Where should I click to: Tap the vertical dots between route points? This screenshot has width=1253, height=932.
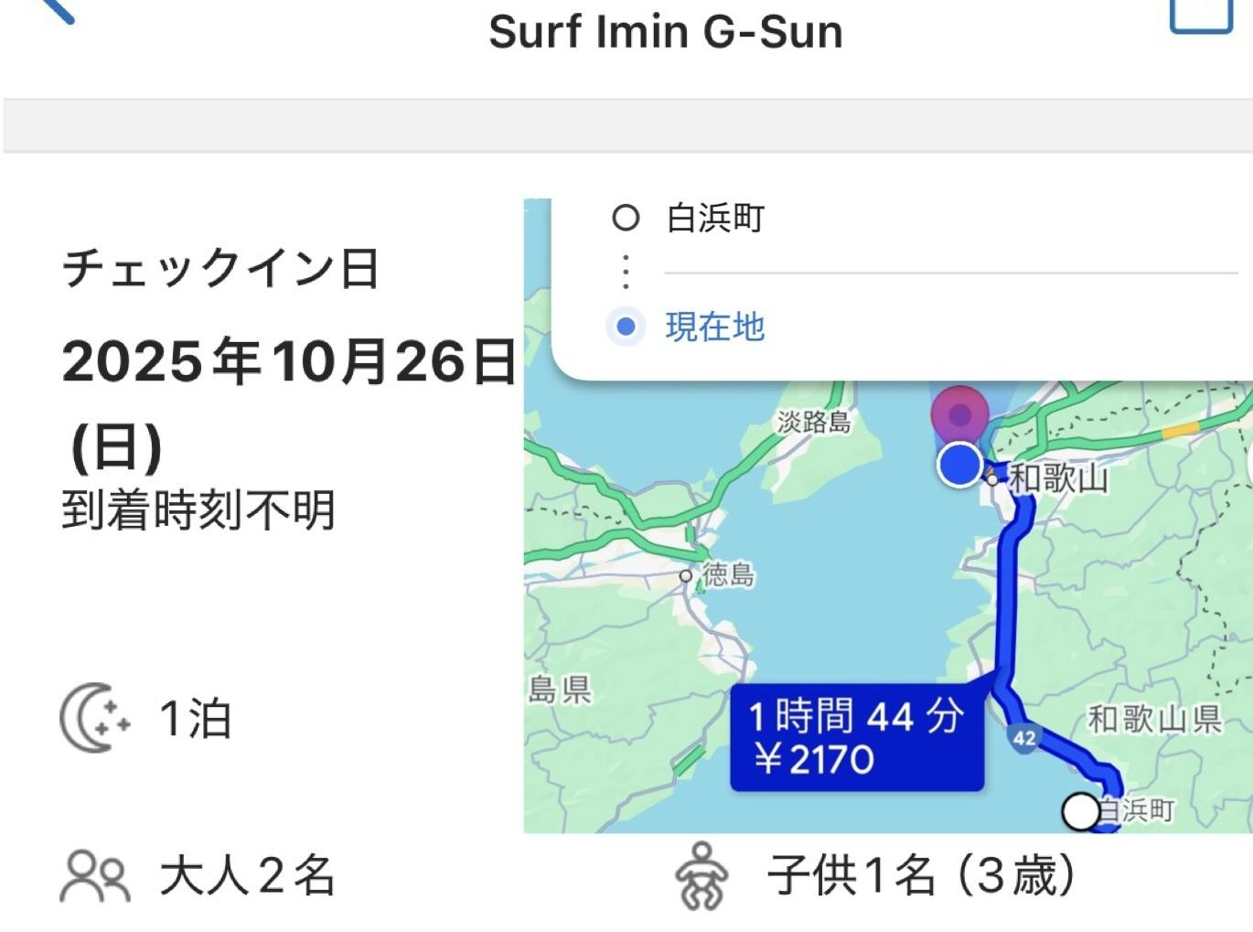(626, 272)
